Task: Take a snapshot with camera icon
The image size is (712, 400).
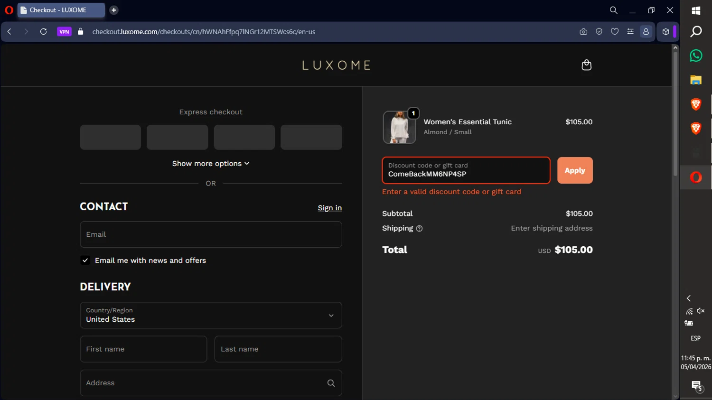Action: [583, 32]
